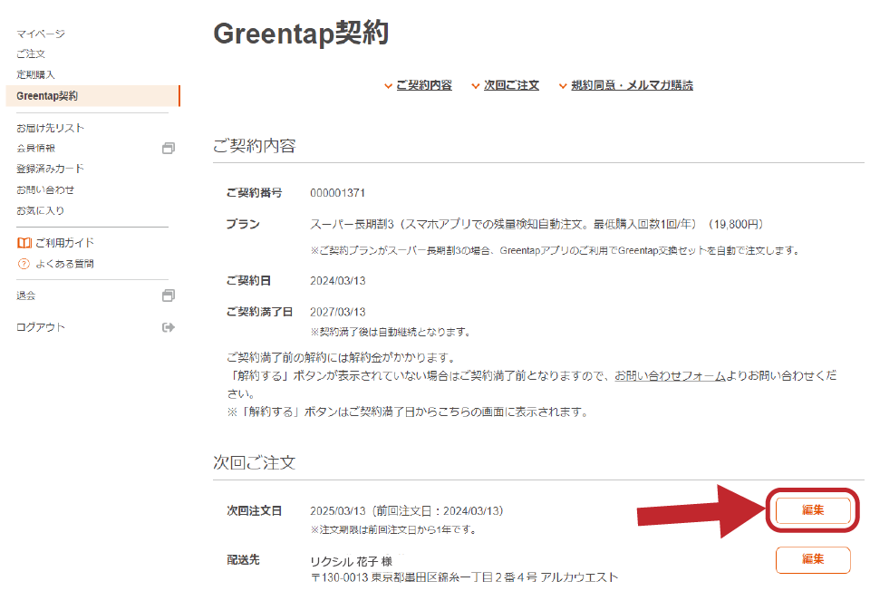870x591 pixels.
Task: Select Greentap契約 in the sidebar menu
Action: coord(92,95)
